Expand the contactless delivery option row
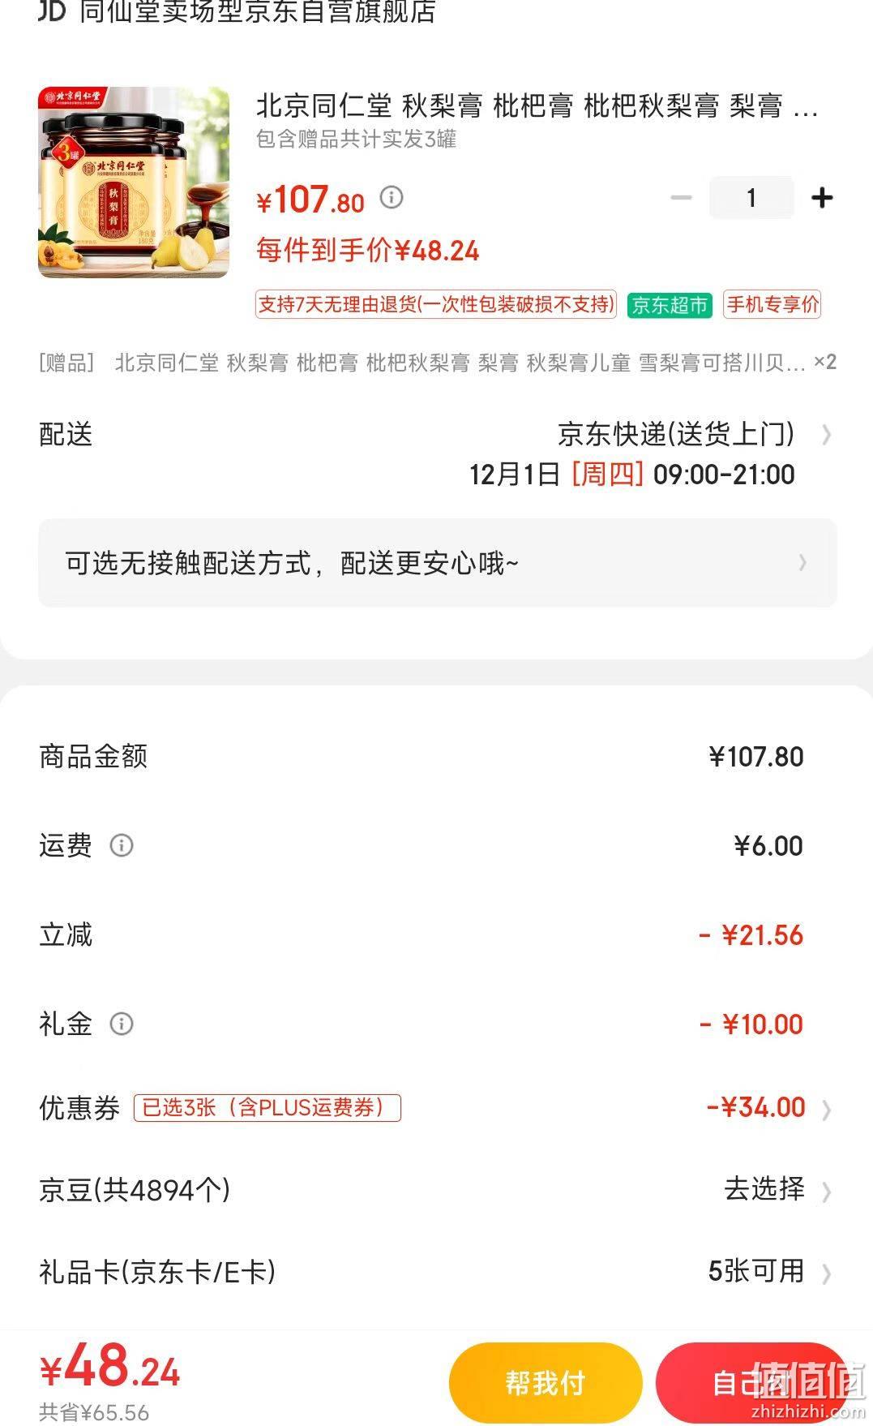Viewport: 873px width, 1426px height. pos(438,563)
